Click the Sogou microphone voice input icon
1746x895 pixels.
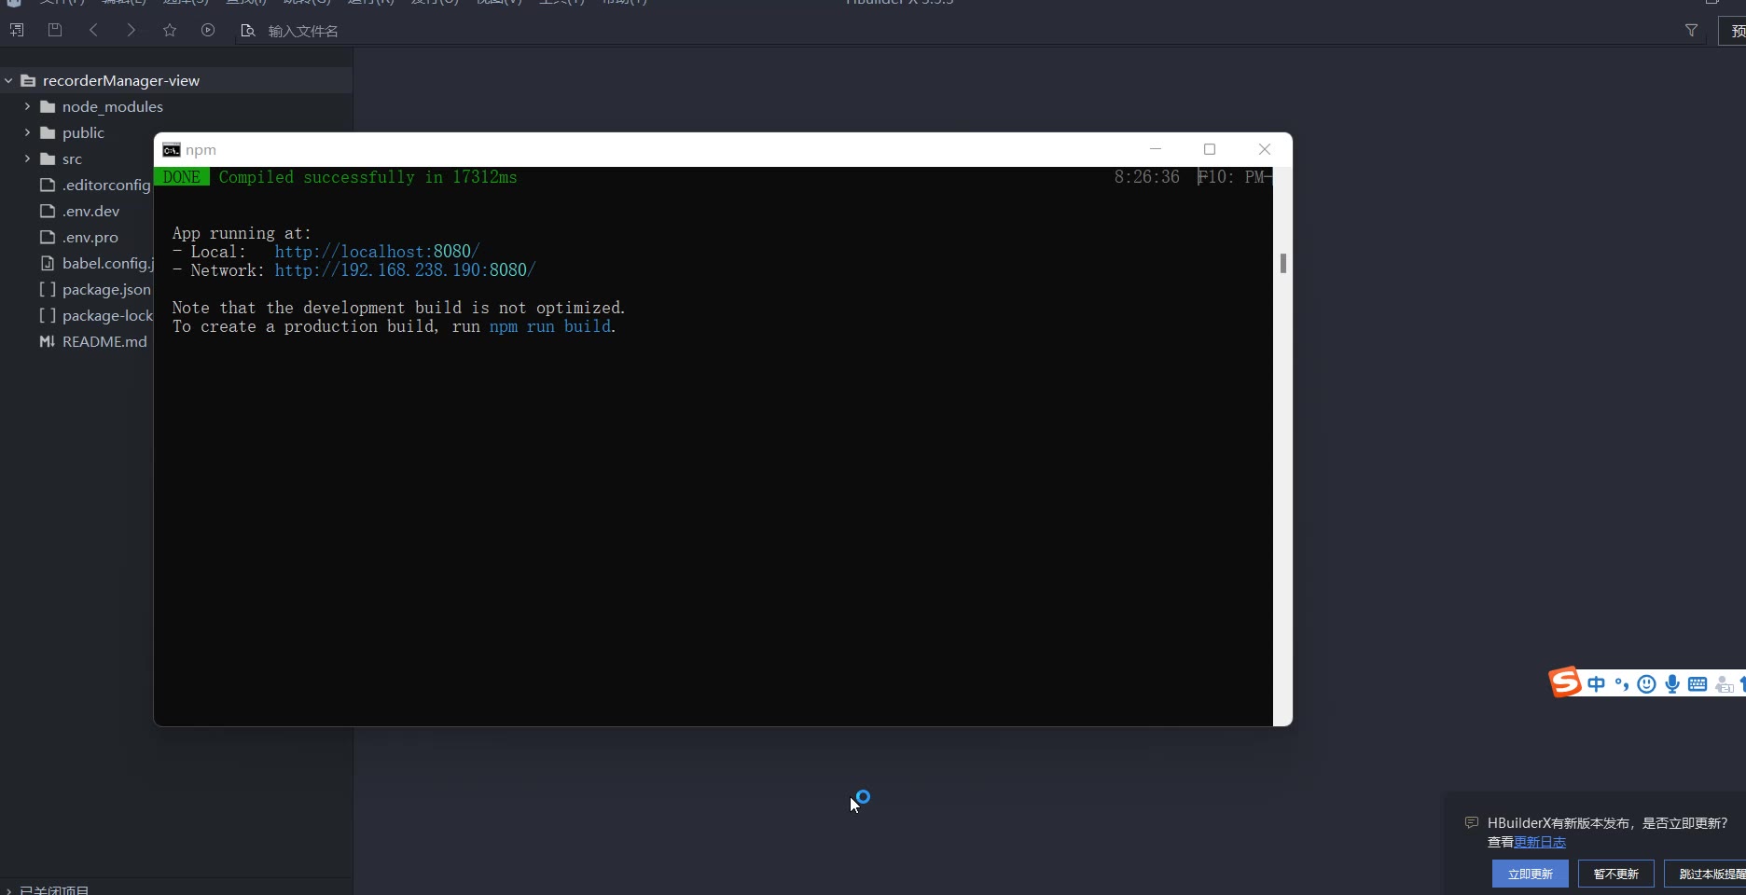tap(1672, 684)
